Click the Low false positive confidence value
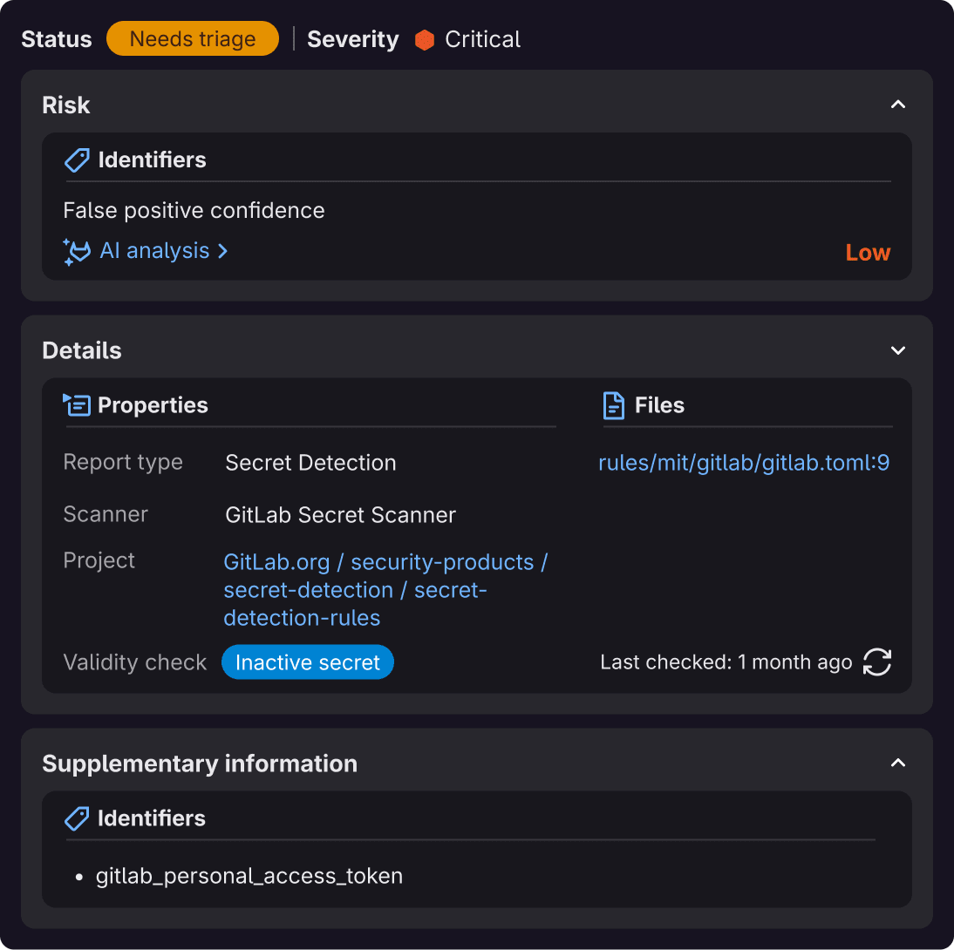Image resolution: width=954 pixels, height=950 pixels. [x=868, y=253]
